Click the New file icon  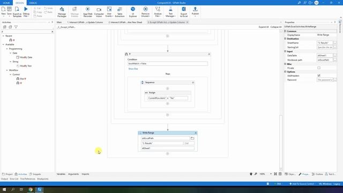pyautogui.click(x=4, y=9)
